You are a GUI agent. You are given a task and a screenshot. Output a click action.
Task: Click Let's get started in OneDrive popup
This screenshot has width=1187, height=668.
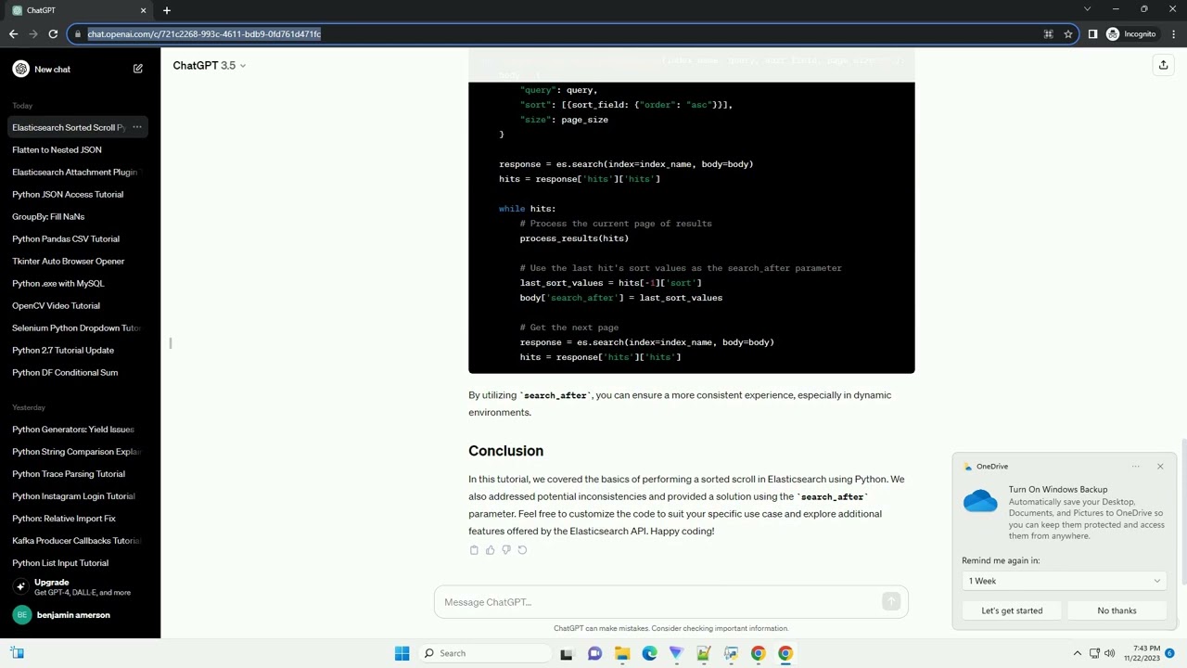[1012, 610]
